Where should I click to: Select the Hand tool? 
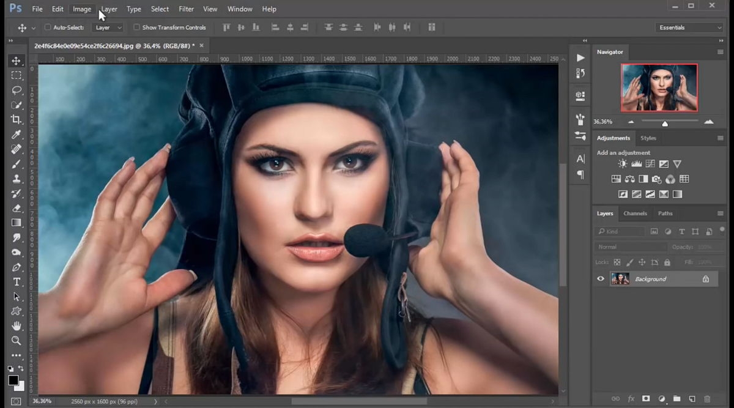pyautogui.click(x=17, y=326)
